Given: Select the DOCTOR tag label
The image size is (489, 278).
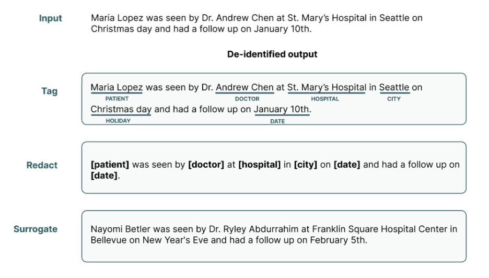Looking at the screenshot, I should 247,99.
